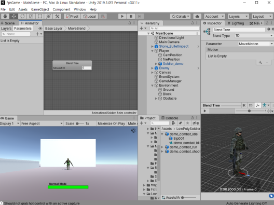
Task: Switch to the Console tab
Action: (170, 118)
